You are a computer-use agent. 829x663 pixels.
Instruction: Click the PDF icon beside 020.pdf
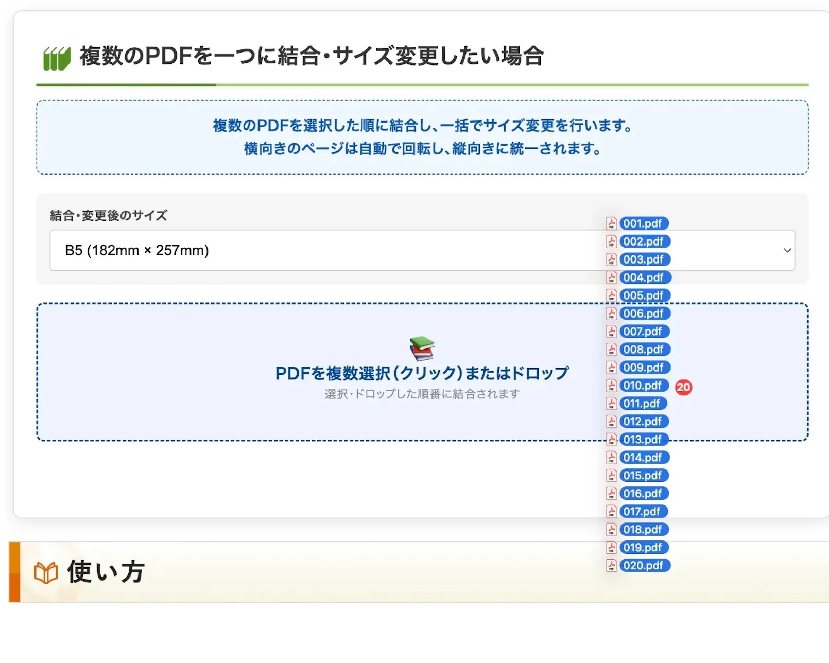click(611, 565)
